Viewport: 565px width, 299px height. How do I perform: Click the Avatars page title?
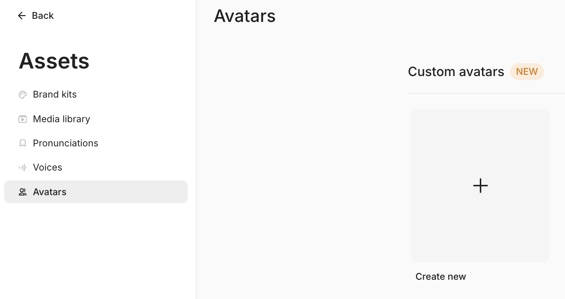pos(245,16)
